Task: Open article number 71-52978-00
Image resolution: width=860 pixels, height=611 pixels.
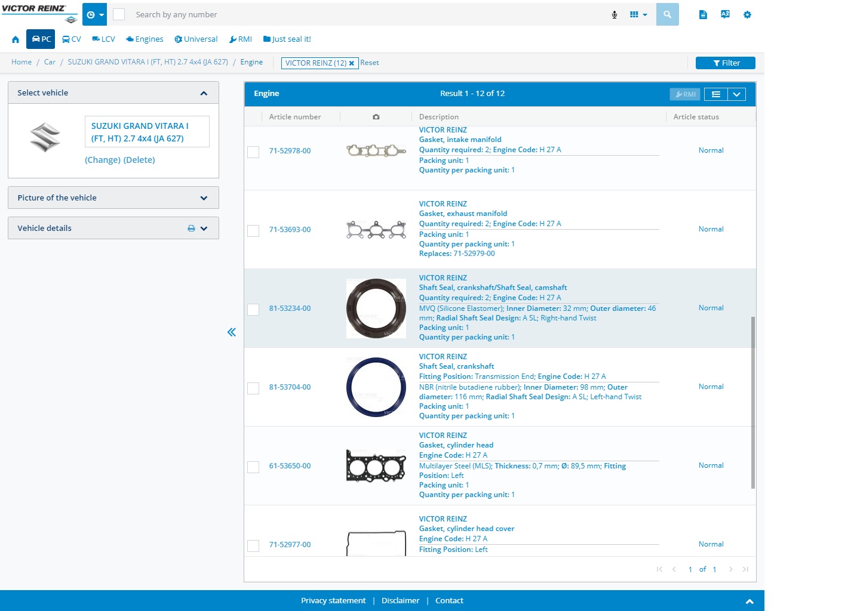Action: [290, 151]
